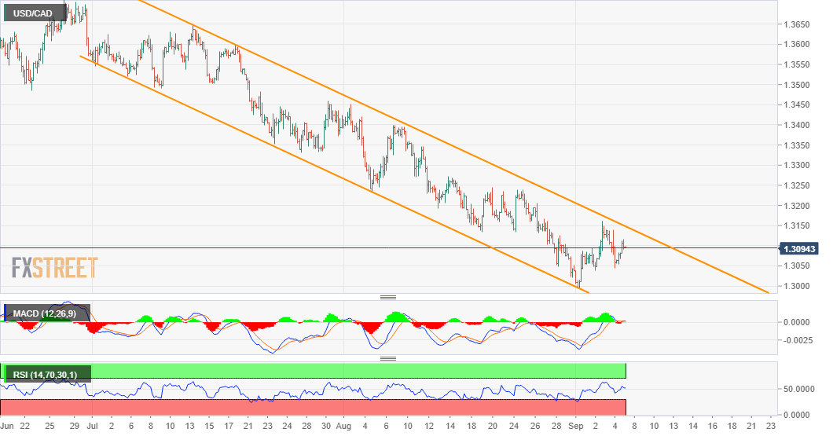Select the RSI (14,70,30,1) indicator label

click(x=46, y=374)
